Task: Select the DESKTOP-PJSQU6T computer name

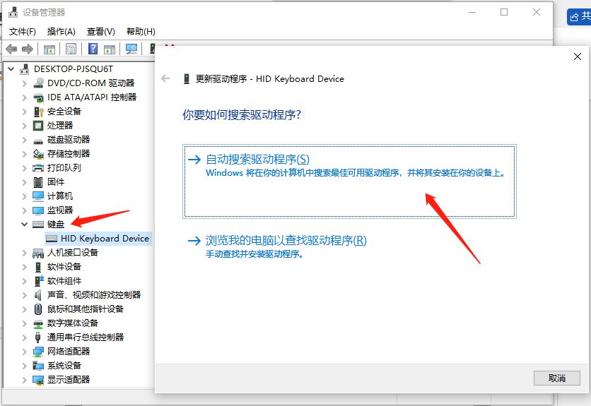Action: click(x=73, y=69)
